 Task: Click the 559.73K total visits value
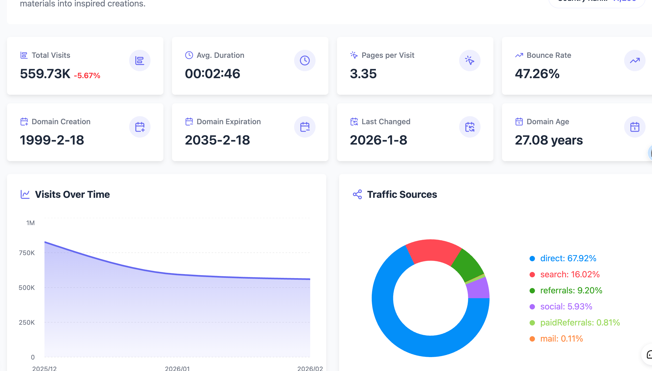click(45, 74)
